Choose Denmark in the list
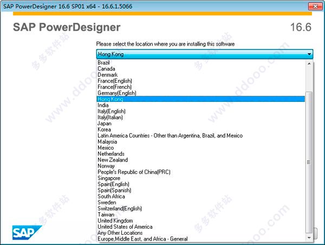The width and height of the screenshot is (325, 245). 201,75
